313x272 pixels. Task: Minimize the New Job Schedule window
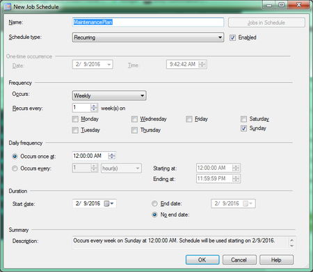click(x=269, y=5)
